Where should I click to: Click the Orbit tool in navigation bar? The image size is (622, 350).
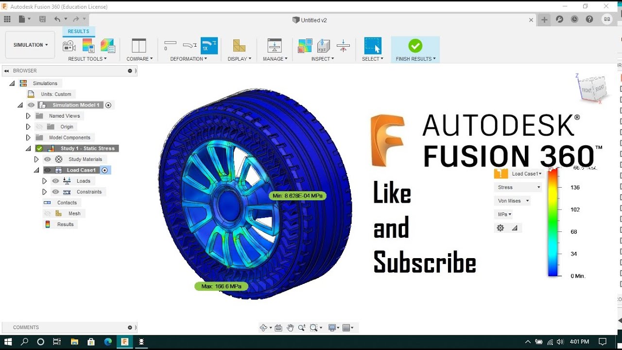[x=264, y=328]
